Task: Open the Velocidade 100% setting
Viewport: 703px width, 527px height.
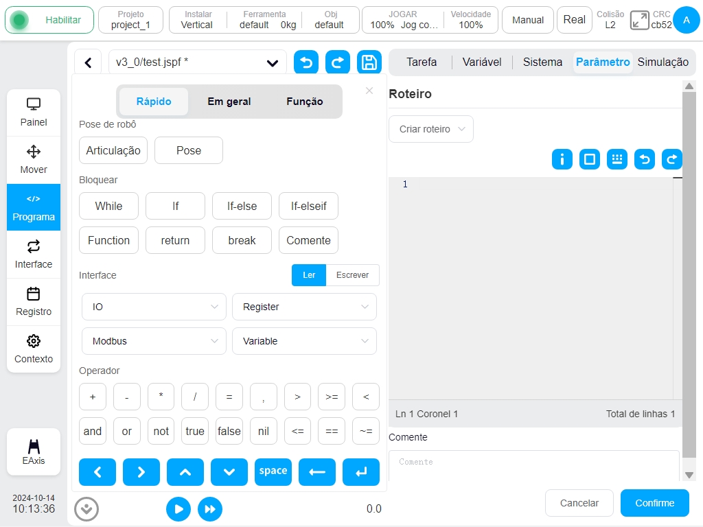Action: pos(471,20)
